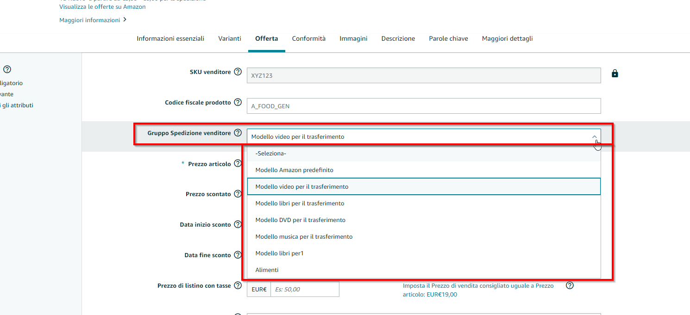Open help icon beside Codice fiscale prodotto
Viewport: 690px width, 315px height.
coord(238,102)
